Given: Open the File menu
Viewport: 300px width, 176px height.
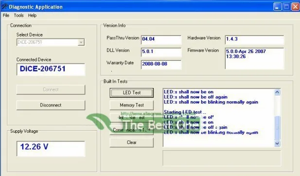Looking at the screenshot, I should pos(6,16).
